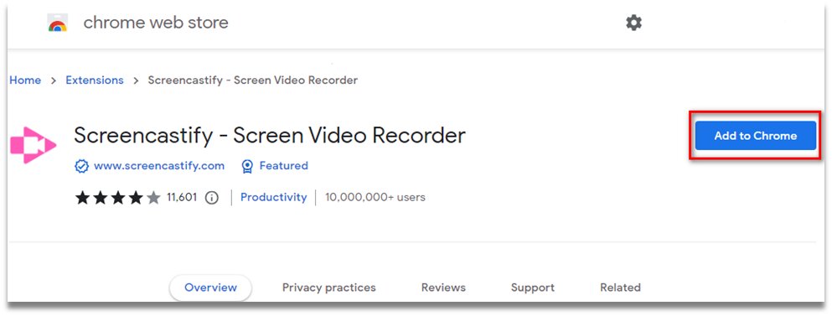This screenshot has height=316, width=832.
Task: Visit the www.screencastify.com link
Action: coord(159,166)
